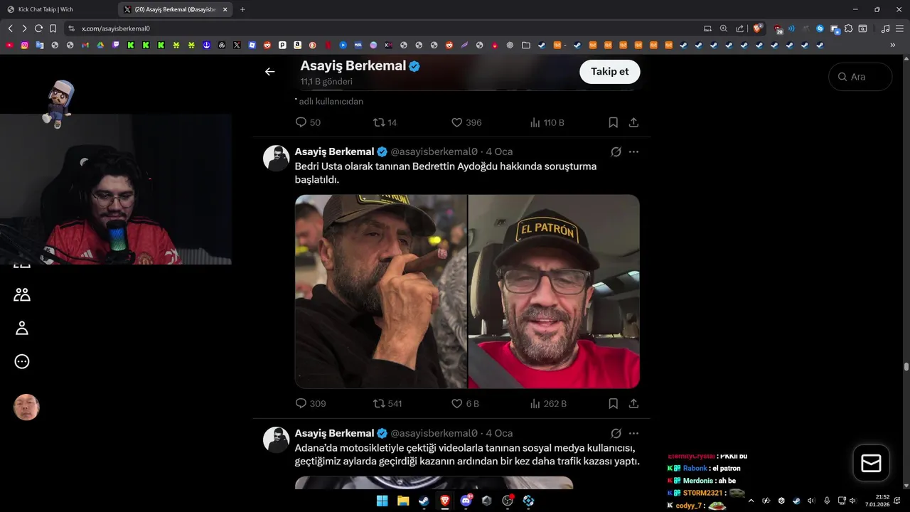Bookmark the post with 396 likes
This screenshot has height=512, width=910.
[x=613, y=122]
